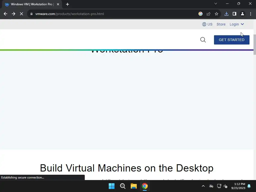Viewport: 256px width, 192px height.
Task: Change region via the US globe link
Action: pos(207,24)
